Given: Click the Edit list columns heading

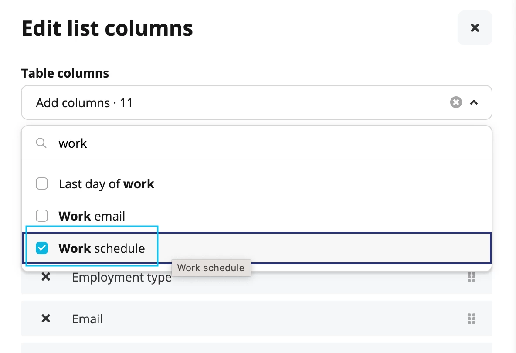Looking at the screenshot, I should [x=107, y=28].
